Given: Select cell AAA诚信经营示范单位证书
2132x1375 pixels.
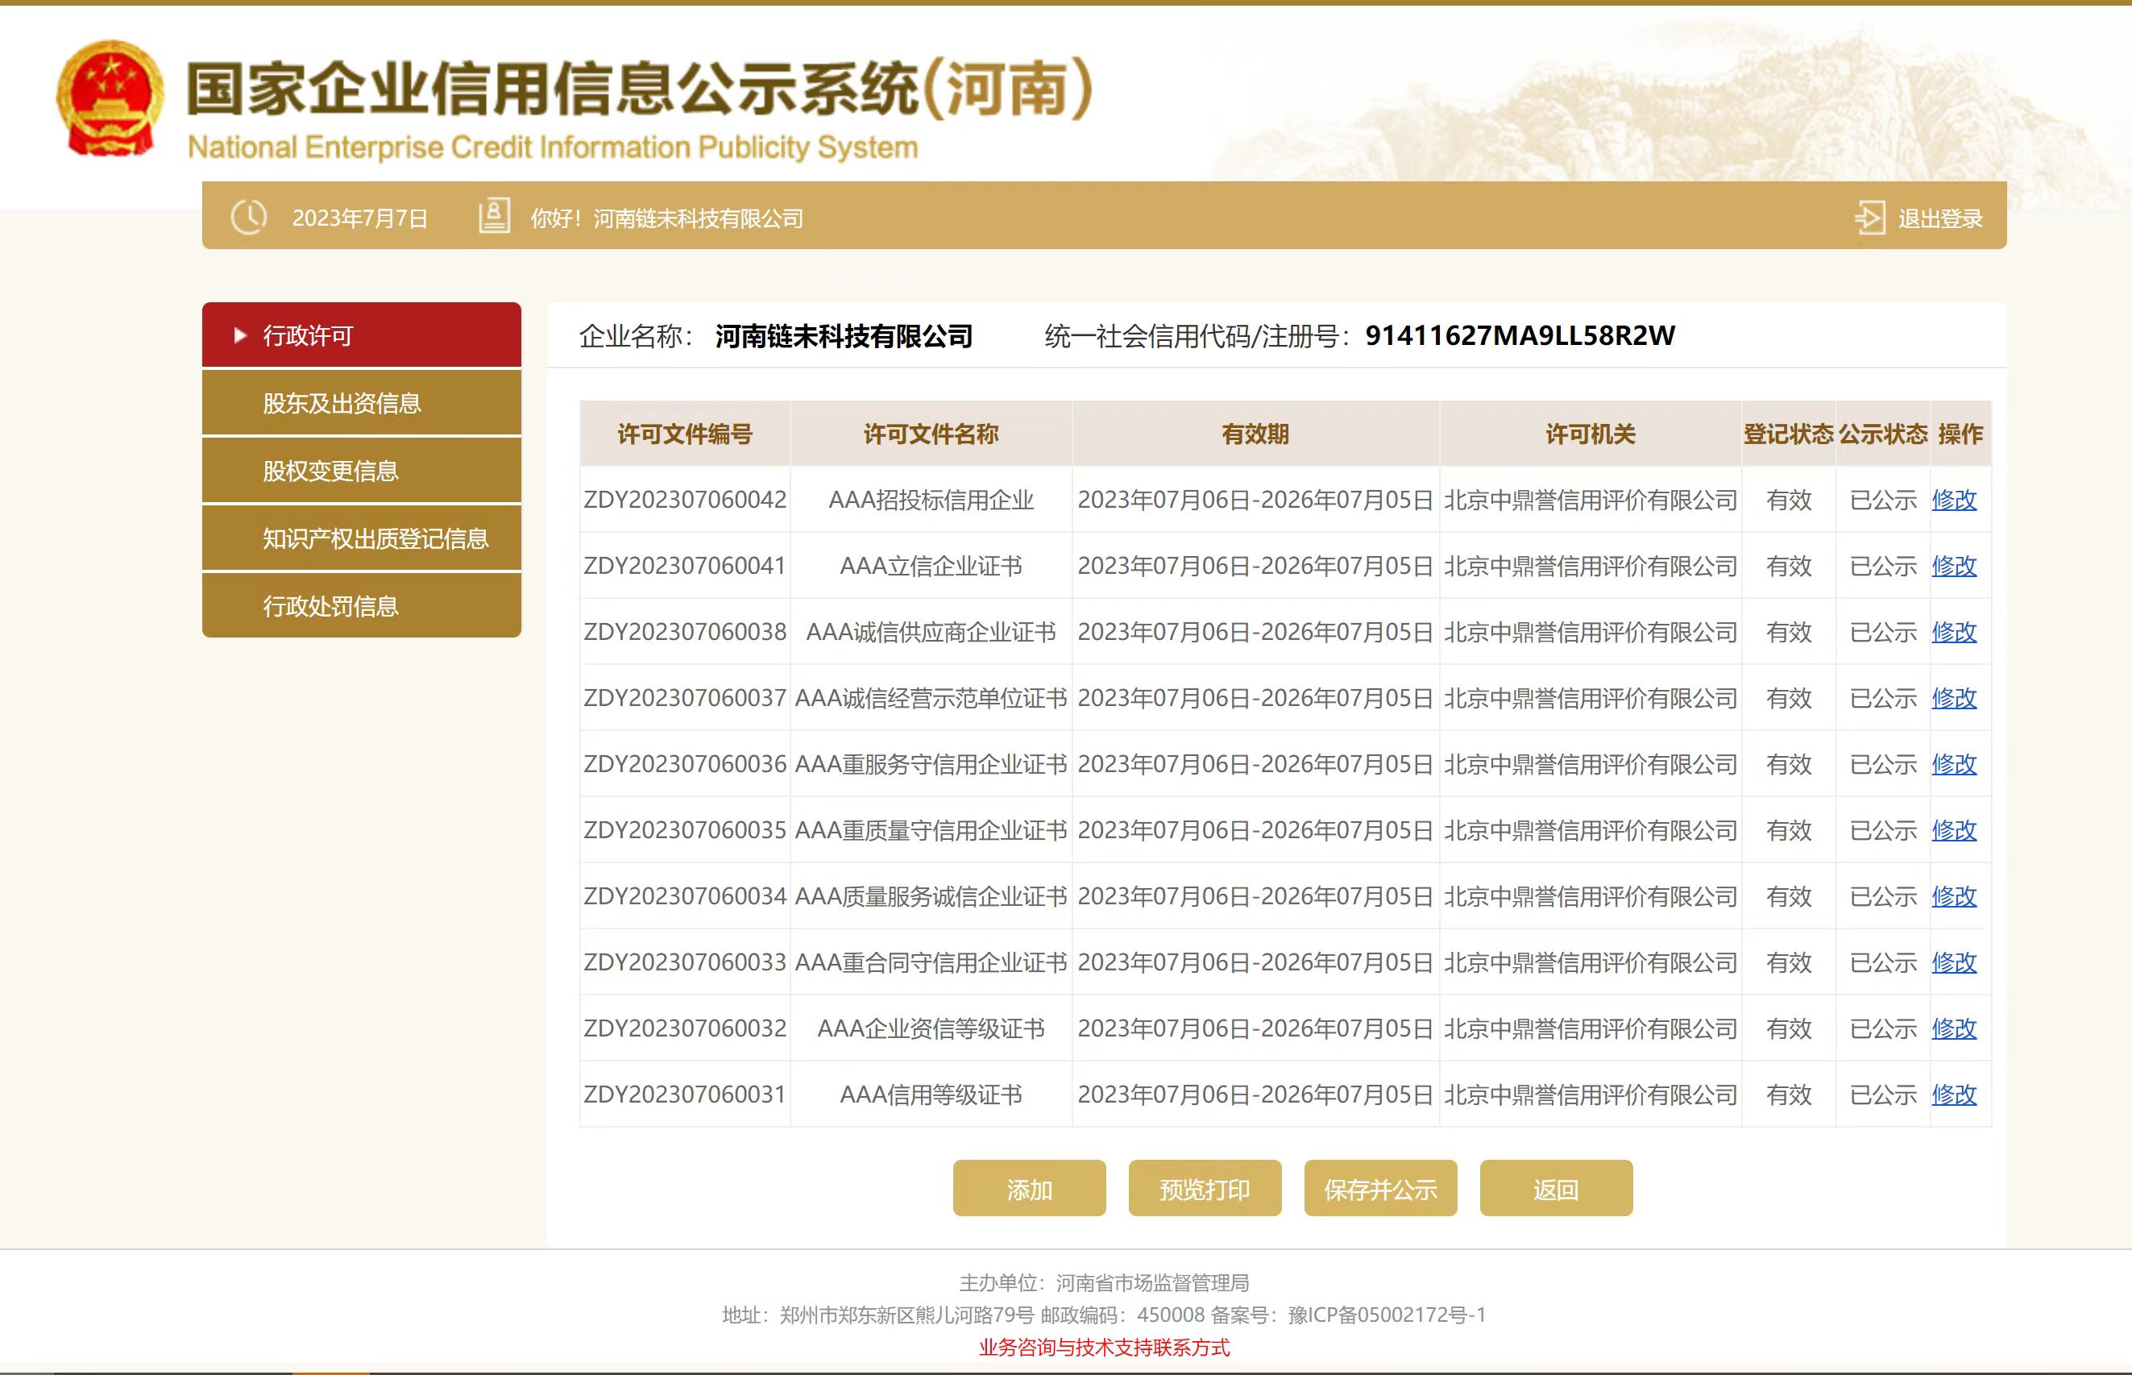Looking at the screenshot, I should pyautogui.click(x=931, y=698).
